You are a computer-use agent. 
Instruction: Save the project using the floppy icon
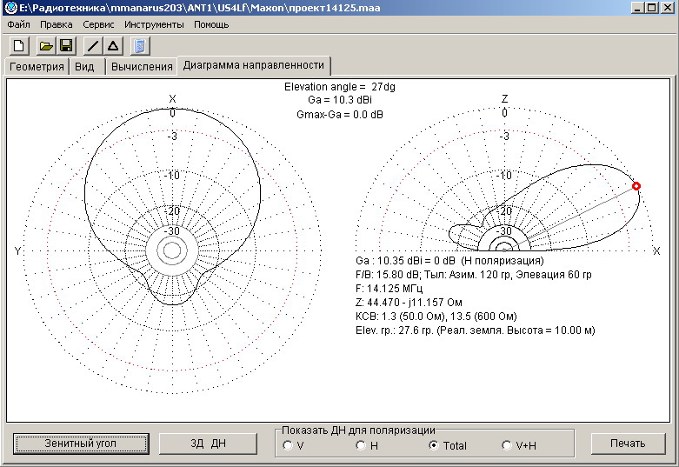point(65,45)
